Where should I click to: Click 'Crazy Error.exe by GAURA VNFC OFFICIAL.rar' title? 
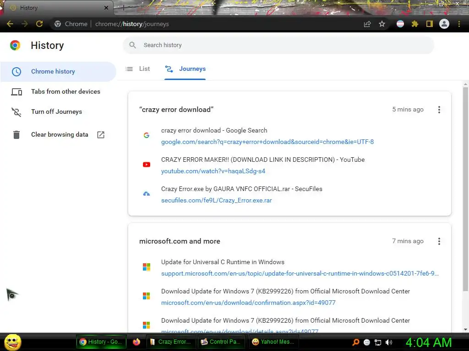pyautogui.click(x=242, y=189)
